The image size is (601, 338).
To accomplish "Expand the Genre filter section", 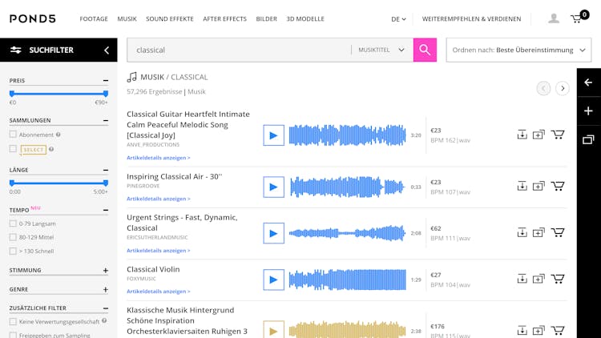I will click(x=105, y=289).
